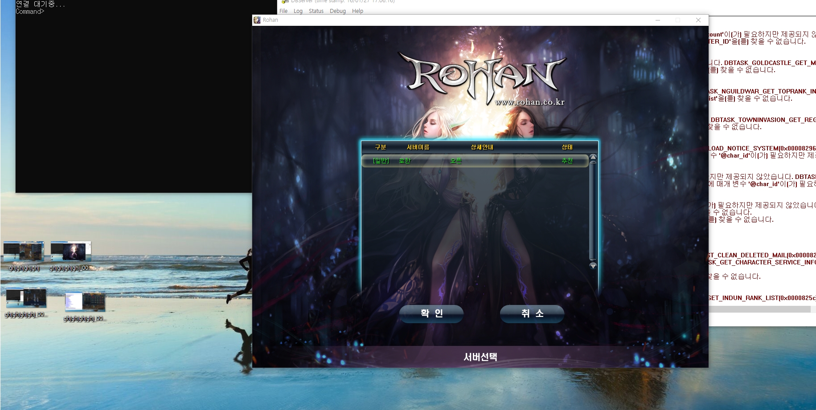The width and height of the screenshot is (816, 410).
Task: Click T_CLEAN_DELETED_MAIL log line in DBServer
Action: click(x=762, y=255)
